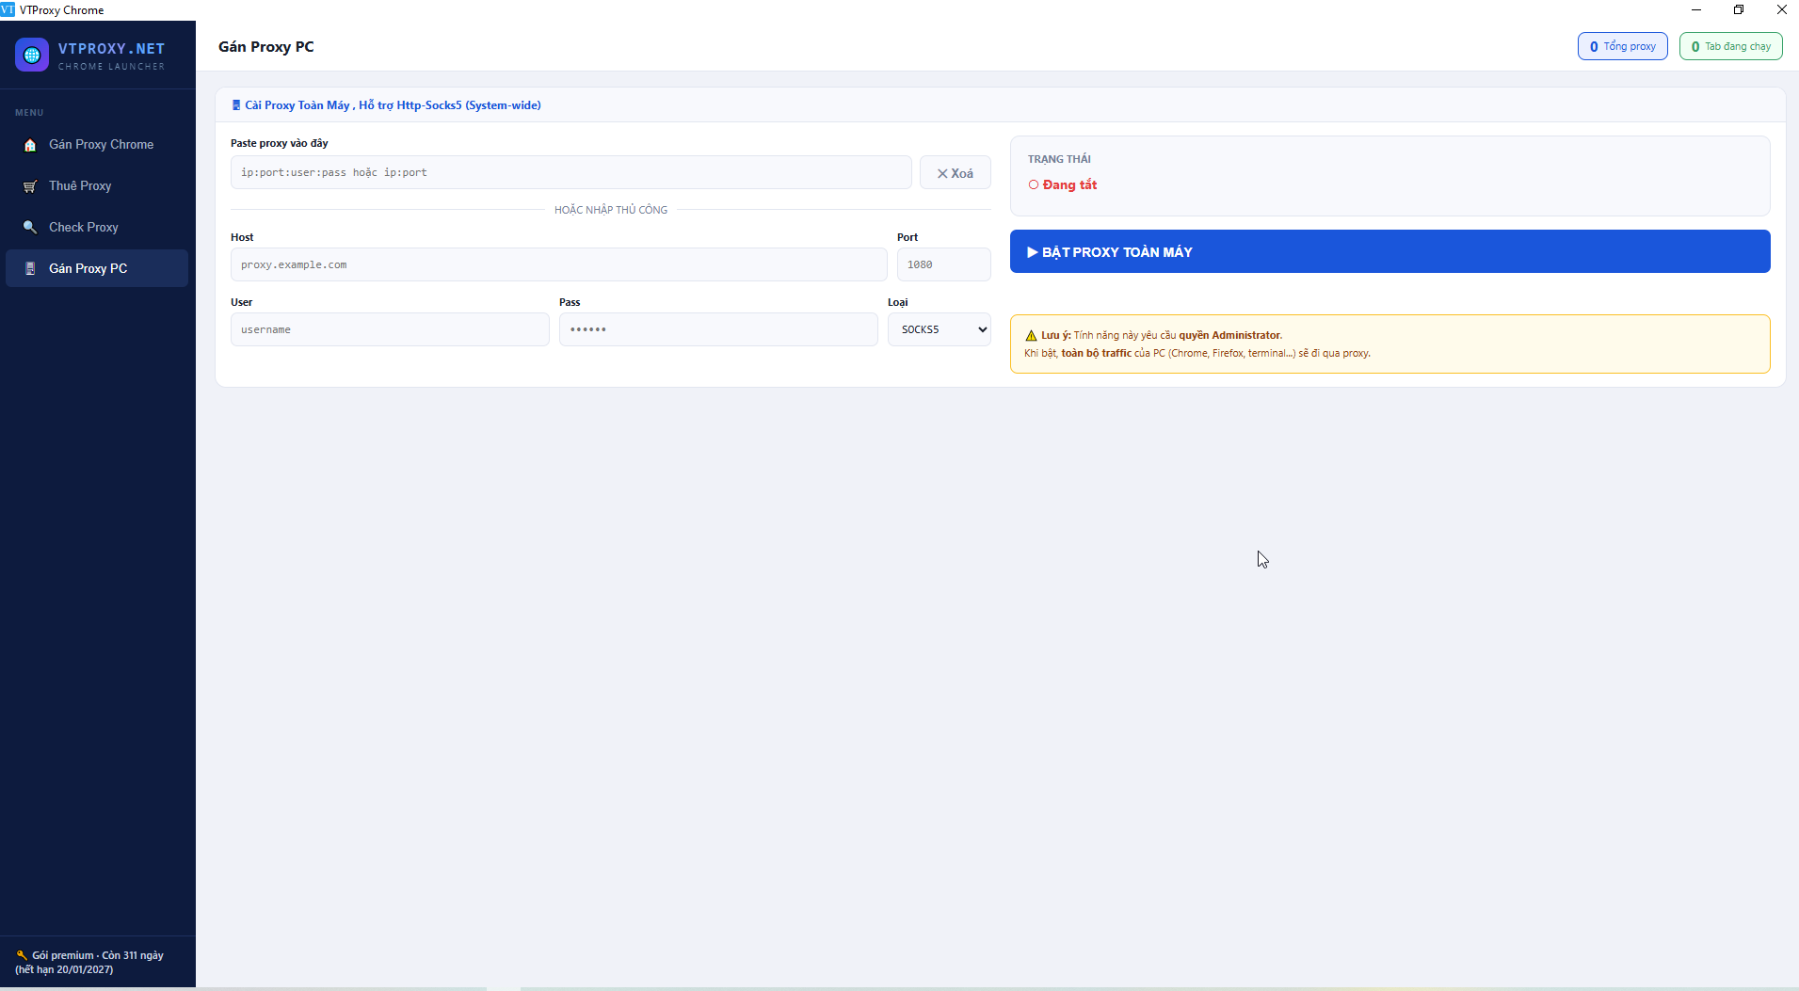Image resolution: width=1799 pixels, height=991 pixels.
Task: Click the warning triangle icon in notice
Action: (1031, 336)
